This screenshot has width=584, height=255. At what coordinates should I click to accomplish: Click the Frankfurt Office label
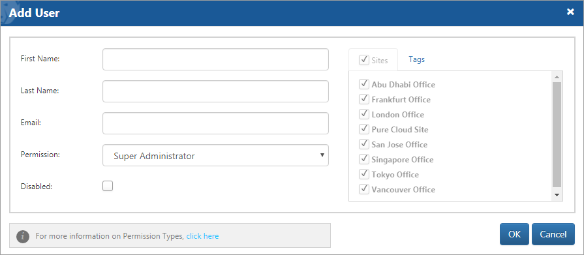401,100
